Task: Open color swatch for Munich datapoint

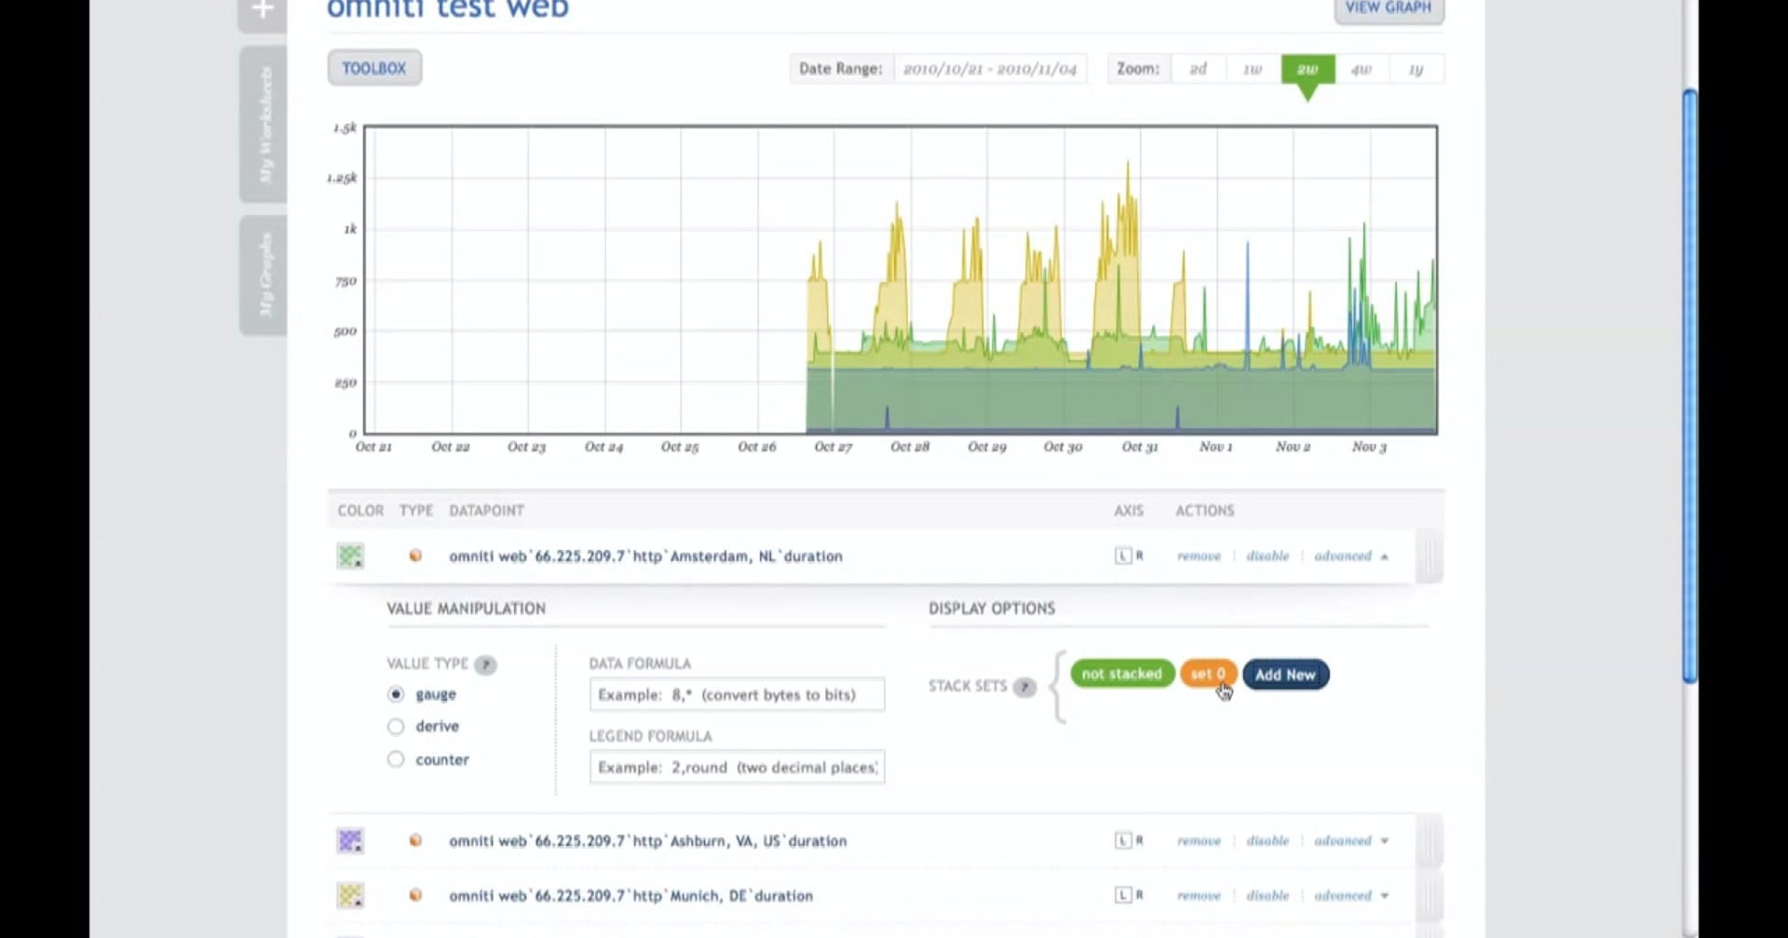Action: (x=350, y=896)
